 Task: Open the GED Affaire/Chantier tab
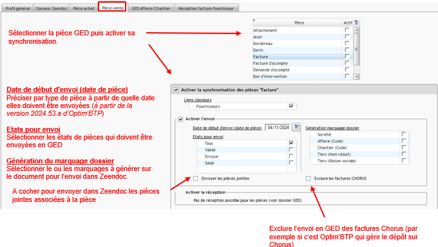click(x=151, y=8)
